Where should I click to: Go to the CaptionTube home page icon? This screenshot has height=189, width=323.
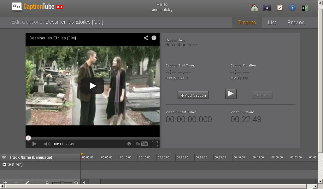[255, 8]
